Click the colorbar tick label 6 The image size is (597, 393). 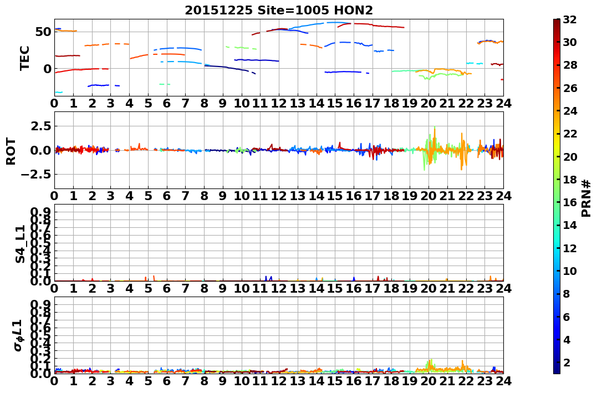(x=567, y=317)
